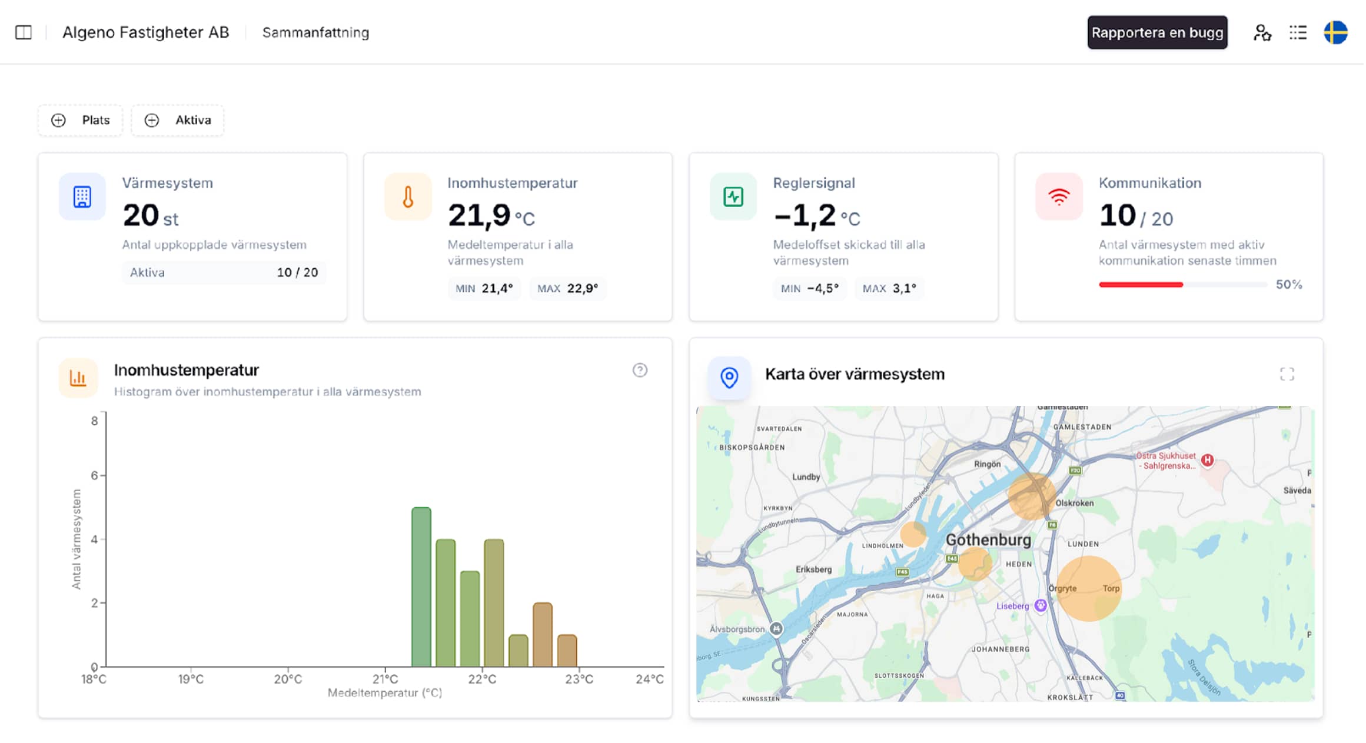Click the Inomhustemperatur thermometer icon
This screenshot has height=743, width=1366.
pos(408,196)
